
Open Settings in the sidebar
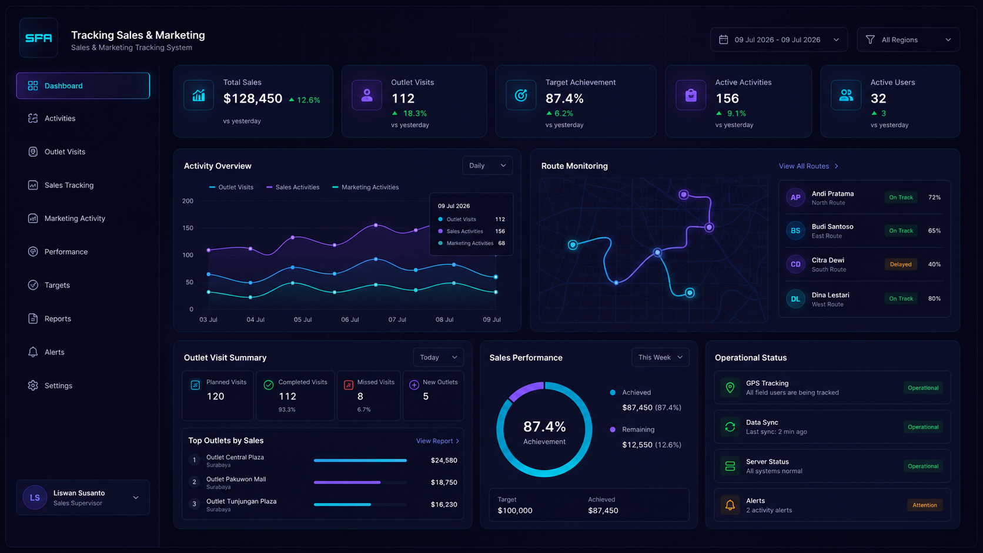click(83, 386)
